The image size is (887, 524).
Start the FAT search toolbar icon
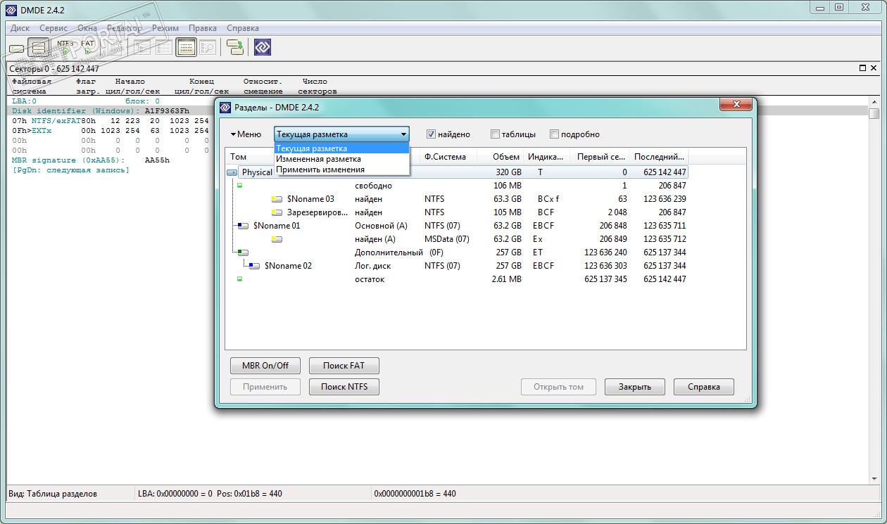pyautogui.click(x=87, y=48)
